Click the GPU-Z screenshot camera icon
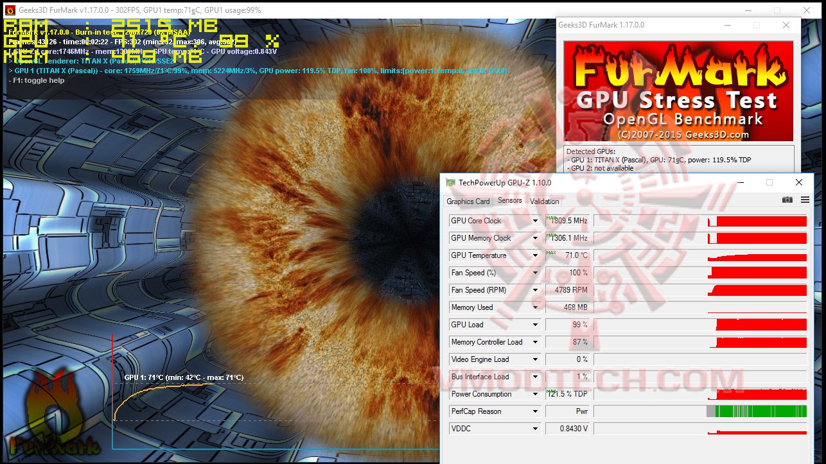 click(x=787, y=200)
